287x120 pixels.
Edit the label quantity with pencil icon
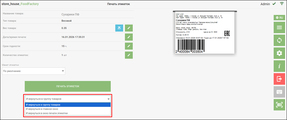[x=129, y=55]
